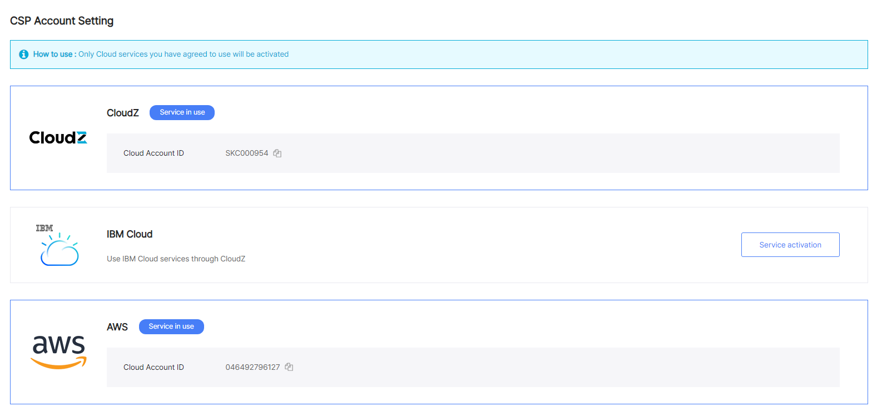
Task: Select the CloudZ Cloud Account ID label
Action: [153, 153]
